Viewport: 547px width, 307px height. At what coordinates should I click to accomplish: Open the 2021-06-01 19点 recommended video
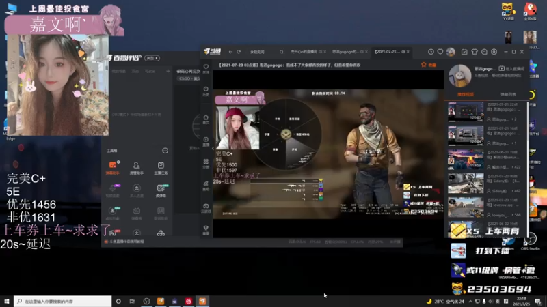tap(466, 160)
